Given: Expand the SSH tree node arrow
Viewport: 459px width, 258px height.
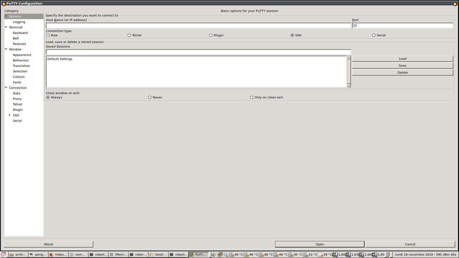Looking at the screenshot, I should click(10, 115).
